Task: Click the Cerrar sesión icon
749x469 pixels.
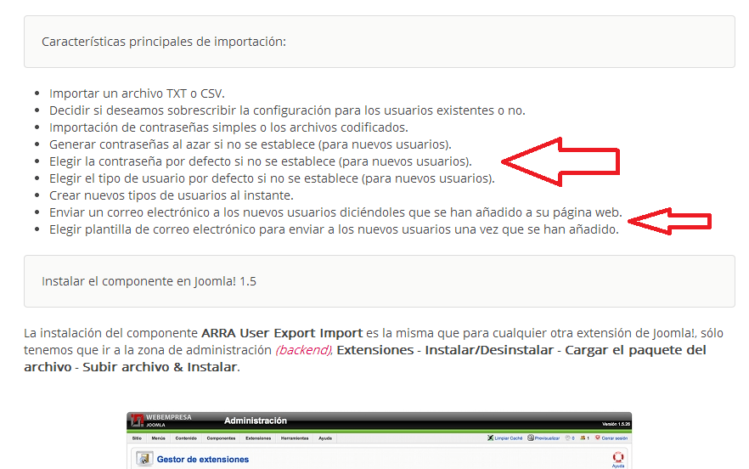Action: [598, 438]
